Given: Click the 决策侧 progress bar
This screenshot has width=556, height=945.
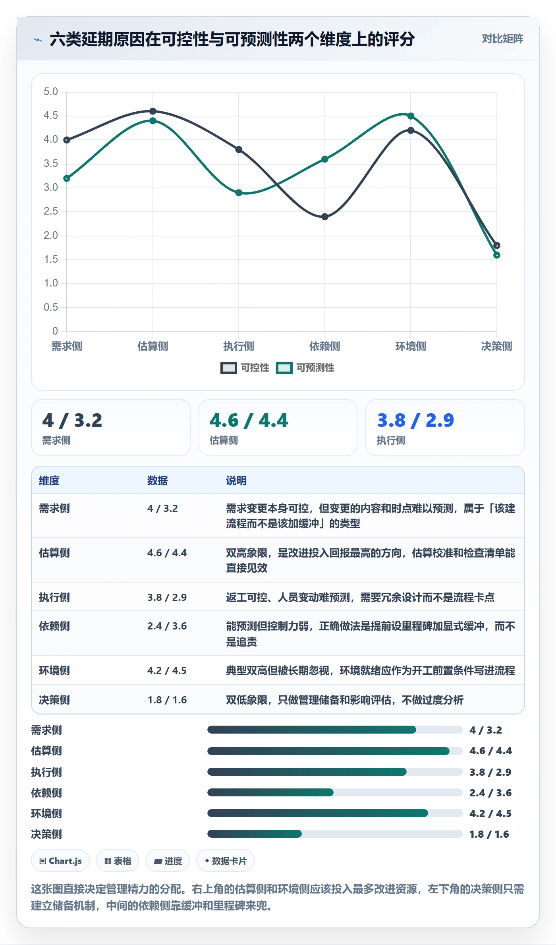Looking at the screenshot, I should pos(335,834).
